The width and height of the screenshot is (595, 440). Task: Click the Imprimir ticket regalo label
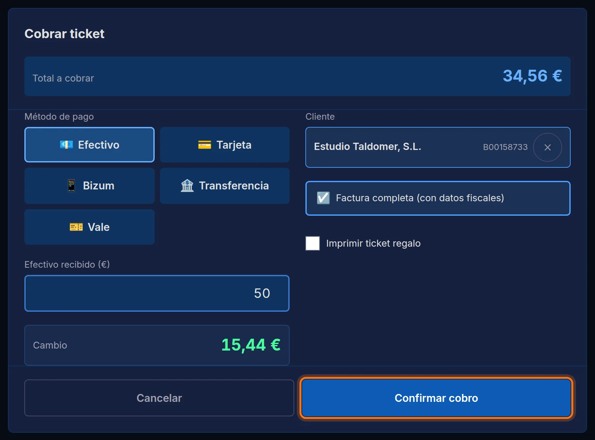pos(374,243)
